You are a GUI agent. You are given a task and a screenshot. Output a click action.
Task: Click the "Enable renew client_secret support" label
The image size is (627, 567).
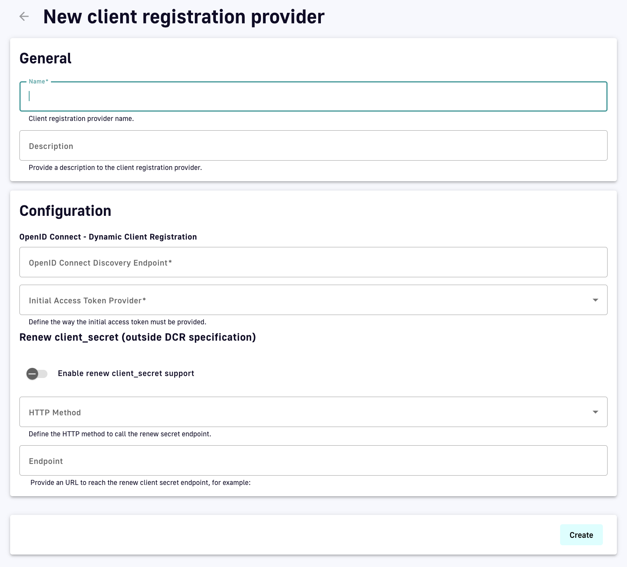[126, 373]
